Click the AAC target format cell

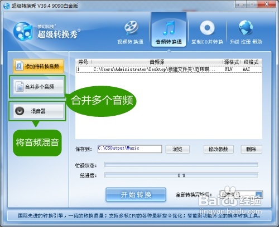(x=247, y=70)
